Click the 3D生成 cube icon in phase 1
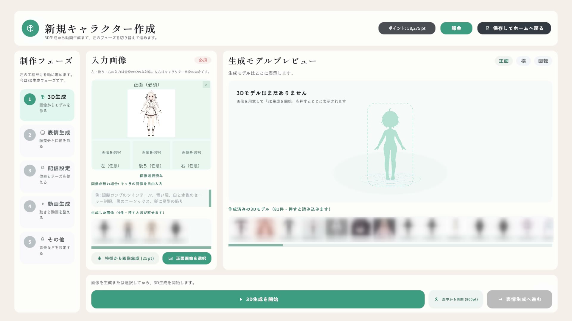Viewport: 572px width, 321px height. (x=43, y=97)
